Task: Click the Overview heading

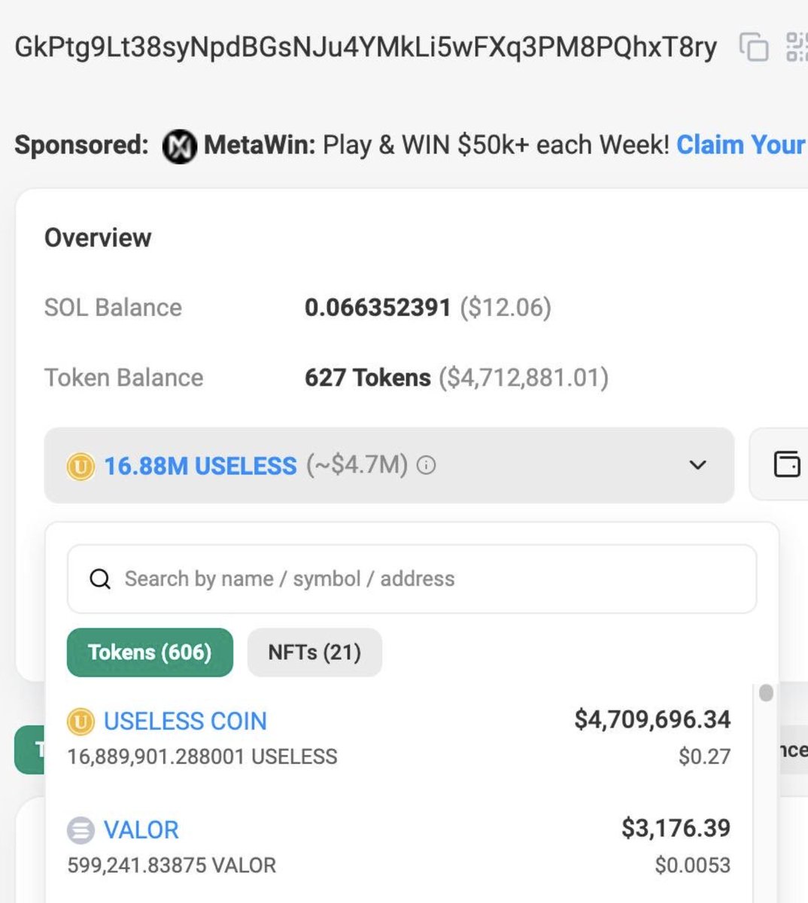Action: 98,238
